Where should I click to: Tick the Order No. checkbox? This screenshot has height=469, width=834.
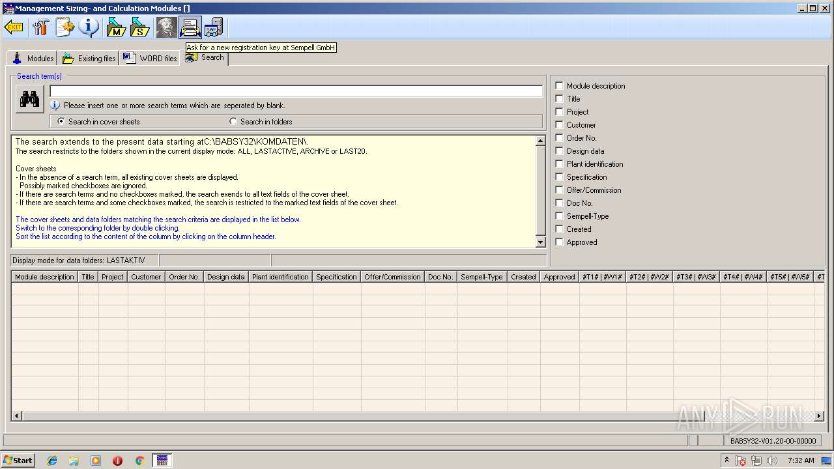[559, 137]
